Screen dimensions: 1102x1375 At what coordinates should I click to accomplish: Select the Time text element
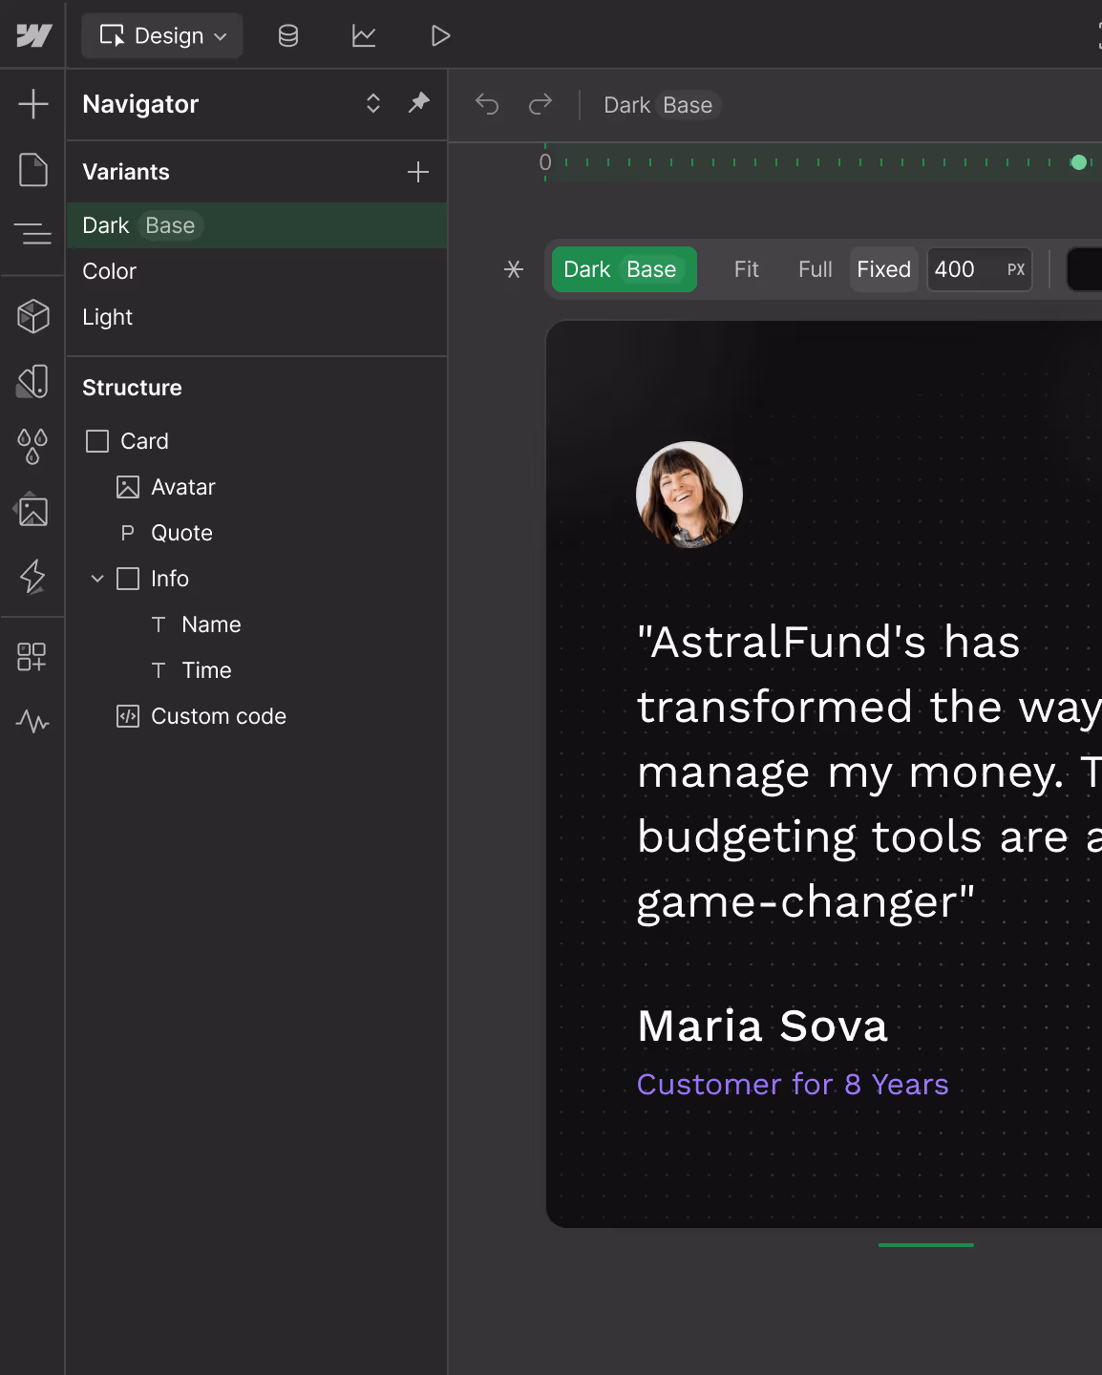point(257,670)
